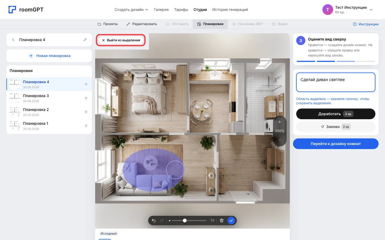Open the Создать дизайн dropdown menu

tap(131, 10)
